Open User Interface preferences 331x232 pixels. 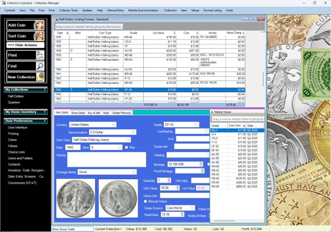tap(18, 127)
